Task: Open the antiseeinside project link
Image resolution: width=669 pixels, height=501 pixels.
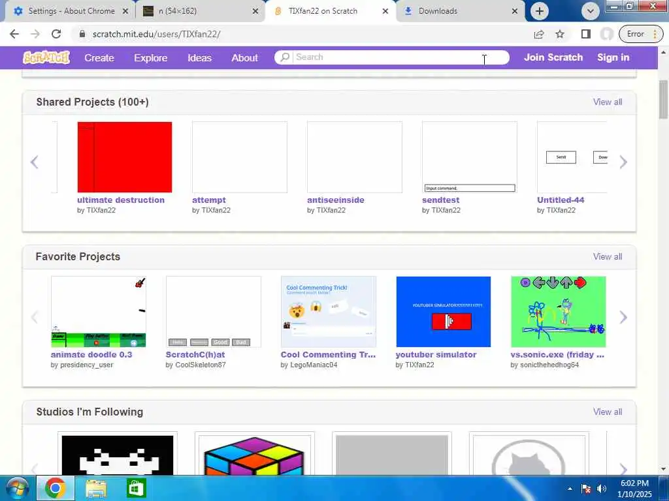Action: click(335, 200)
